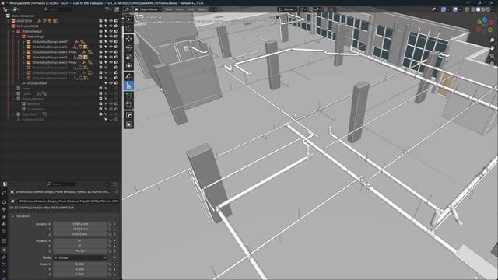Toggle show gizmo button in header
Viewport: 498px width, 280px height.
(444, 9)
